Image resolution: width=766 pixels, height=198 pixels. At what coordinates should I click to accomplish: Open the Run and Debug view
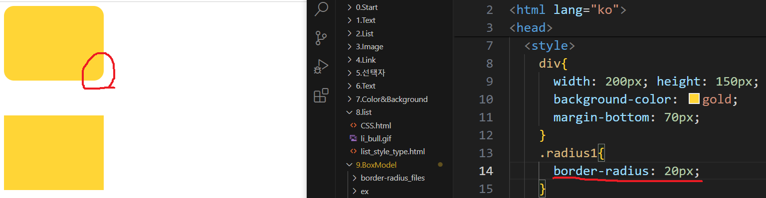pos(321,67)
